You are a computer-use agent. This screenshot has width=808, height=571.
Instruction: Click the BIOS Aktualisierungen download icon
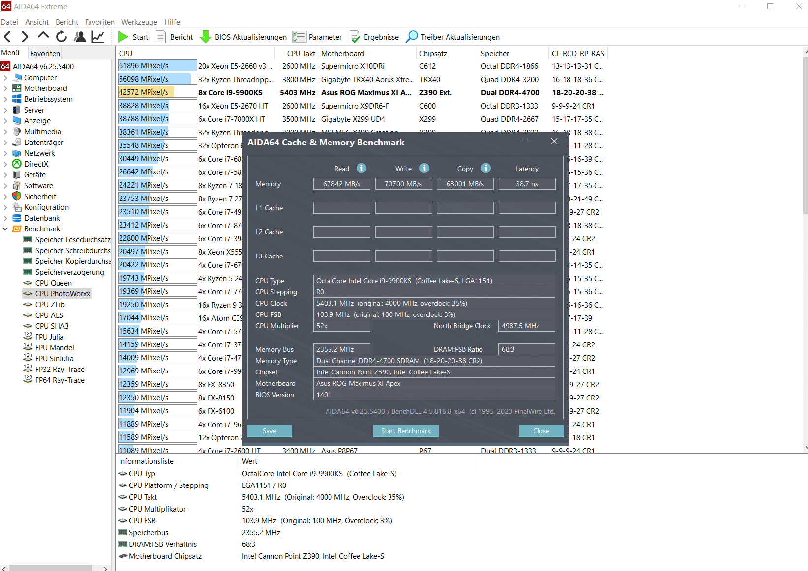(x=205, y=37)
